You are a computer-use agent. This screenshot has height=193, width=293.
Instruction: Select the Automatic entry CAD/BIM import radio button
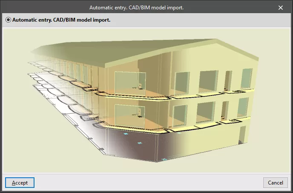pyautogui.click(x=8, y=20)
